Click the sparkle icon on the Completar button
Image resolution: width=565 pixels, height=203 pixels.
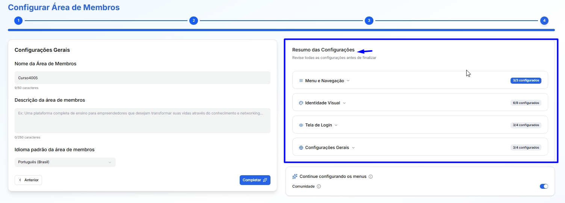(265, 180)
